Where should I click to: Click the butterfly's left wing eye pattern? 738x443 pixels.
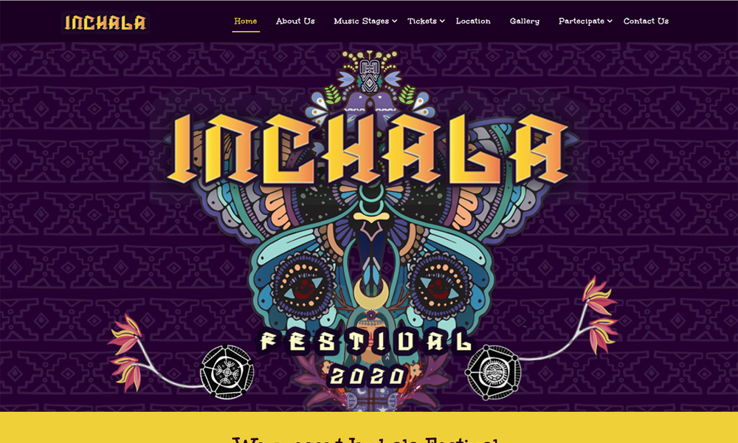[302, 286]
